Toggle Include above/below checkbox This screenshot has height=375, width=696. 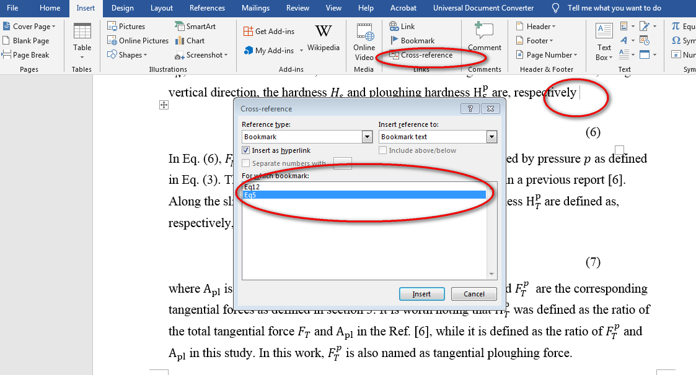click(x=382, y=150)
